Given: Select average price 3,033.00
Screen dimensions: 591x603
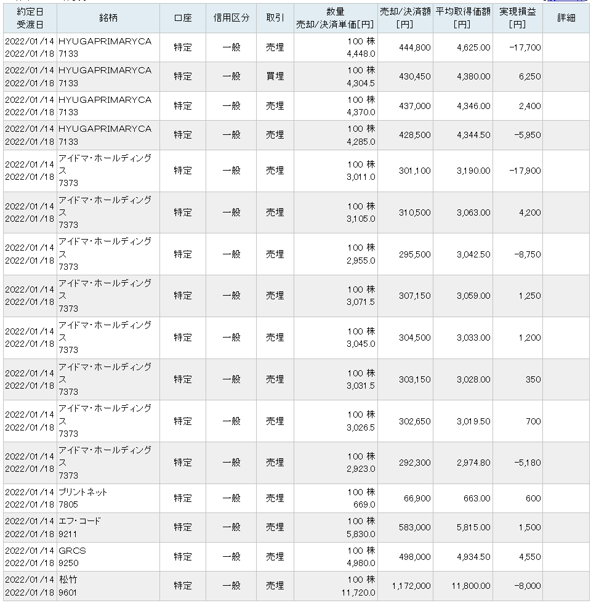Looking at the screenshot, I should coord(473,338).
